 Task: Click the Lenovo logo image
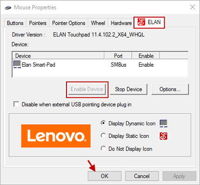coord(56,136)
